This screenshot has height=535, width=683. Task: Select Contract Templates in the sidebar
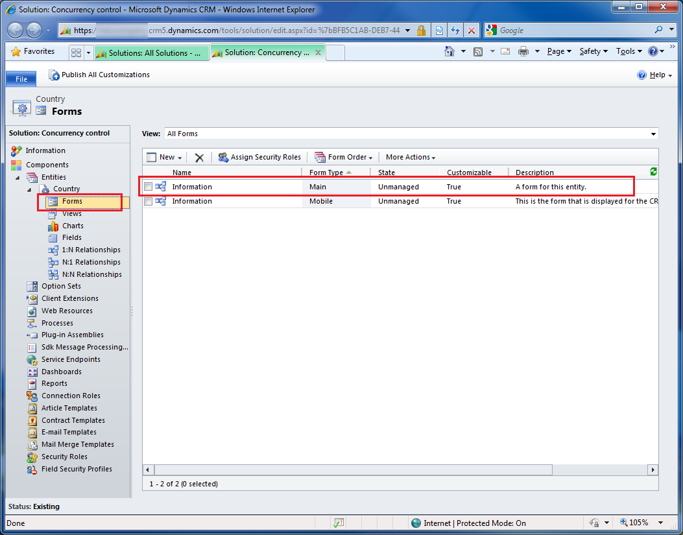[x=73, y=420]
